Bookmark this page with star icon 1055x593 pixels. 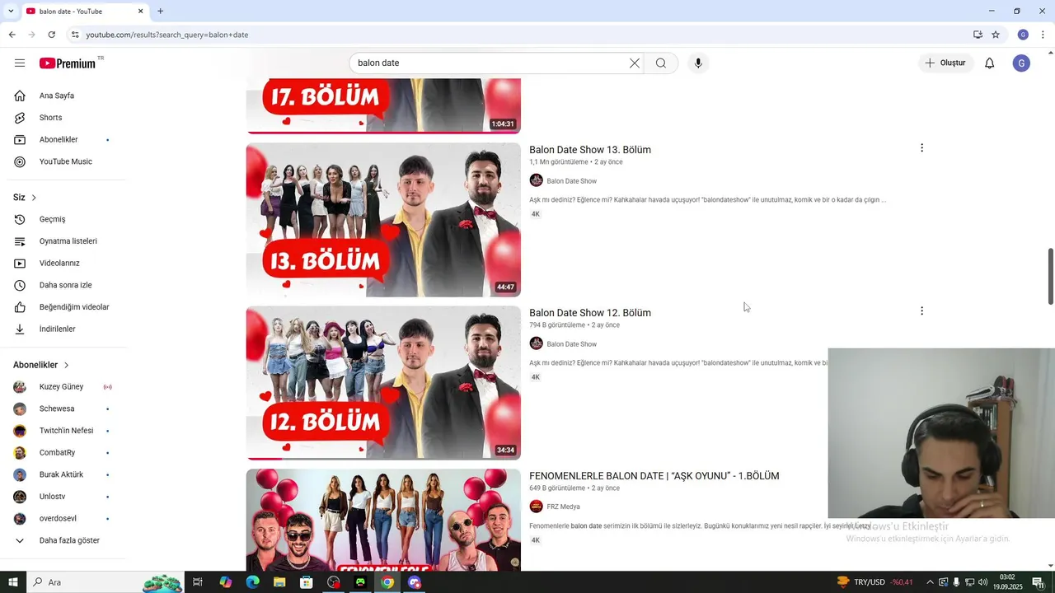(996, 35)
